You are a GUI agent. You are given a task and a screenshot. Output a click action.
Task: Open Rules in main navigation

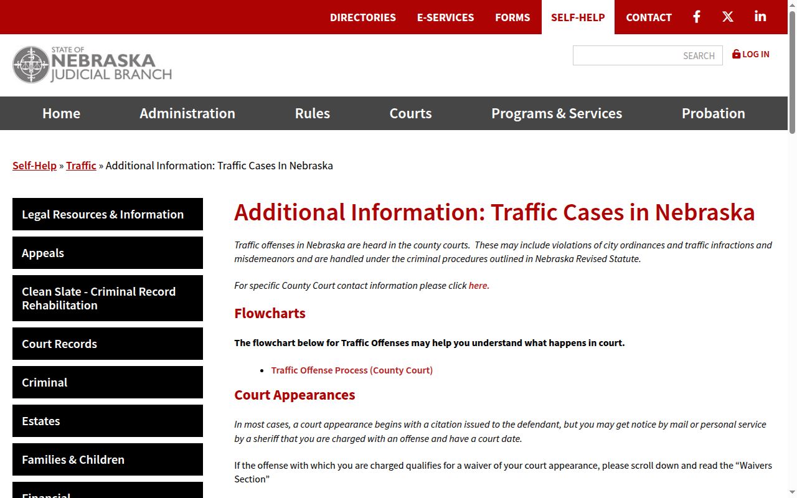point(313,113)
